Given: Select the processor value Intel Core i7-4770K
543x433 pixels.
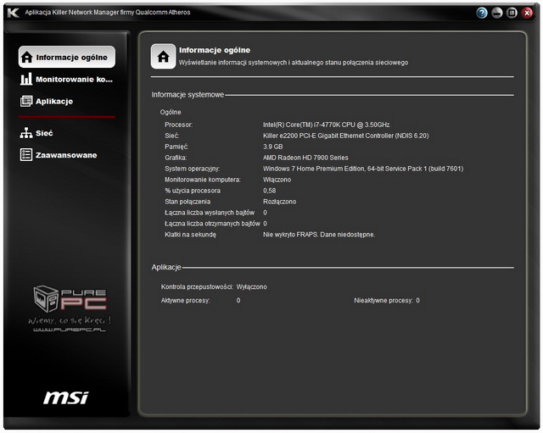Looking at the screenshot, I should tap(326, 125).
